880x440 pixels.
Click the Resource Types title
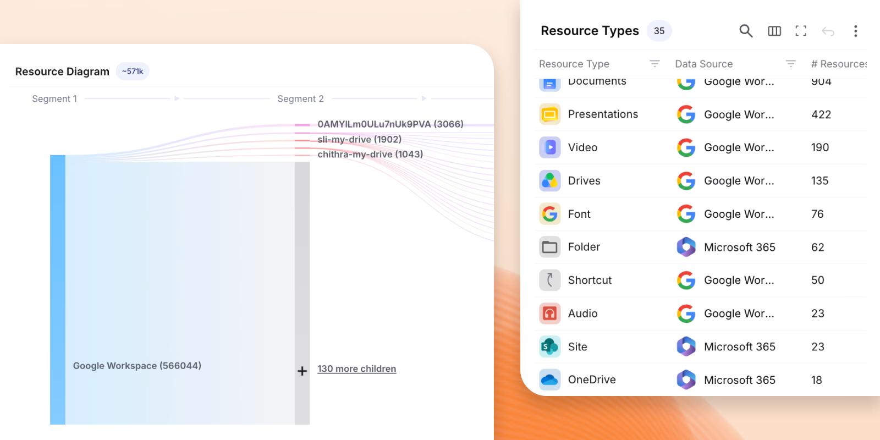coord(590,31)
